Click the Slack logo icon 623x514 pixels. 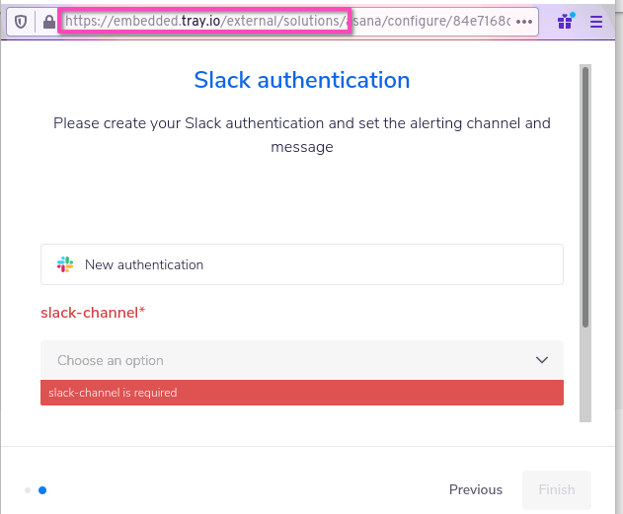(65, 264)
